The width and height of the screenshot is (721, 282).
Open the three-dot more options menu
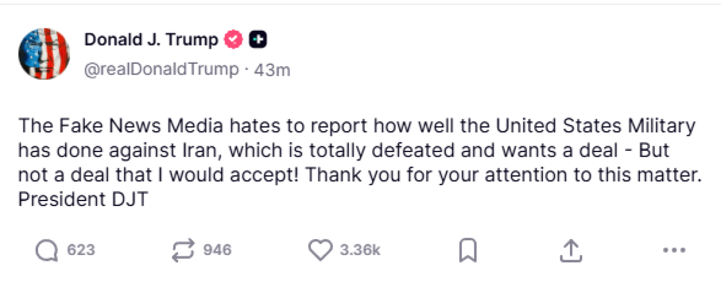[674, 250]
